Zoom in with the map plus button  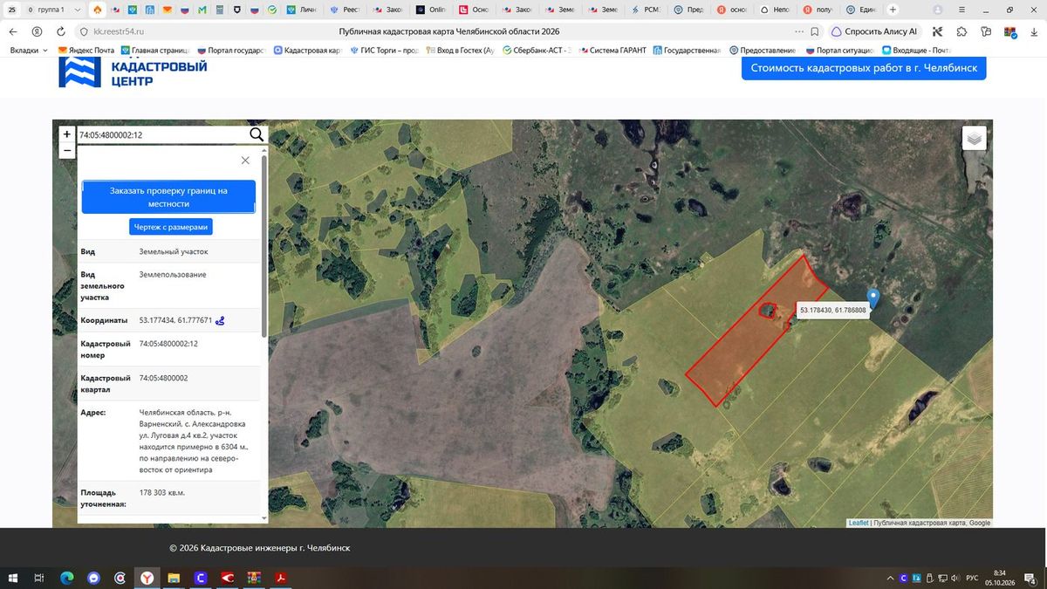pos(67,134)
